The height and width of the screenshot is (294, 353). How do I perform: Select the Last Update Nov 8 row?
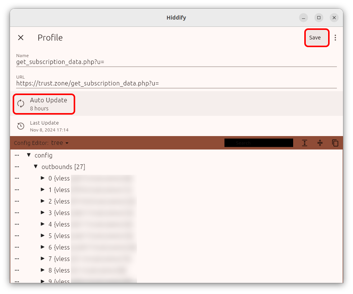point(176,126)
